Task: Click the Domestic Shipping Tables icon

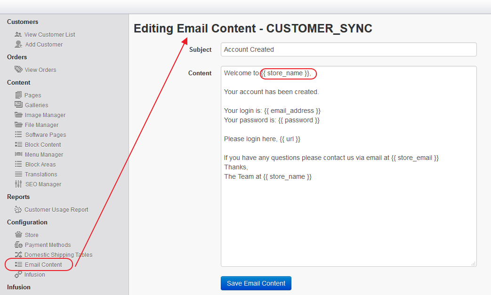Action: (x=18, y=255)
